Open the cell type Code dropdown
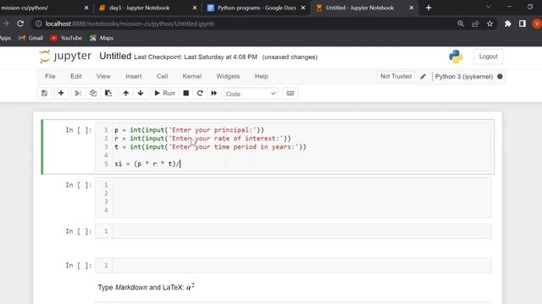The height and width of the screenshot is (304, 542). coord(251,94)
